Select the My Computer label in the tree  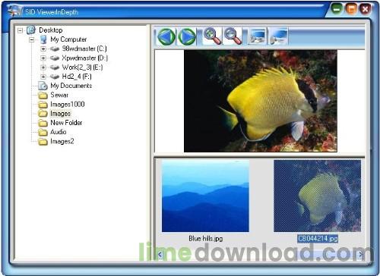coord(68,39)
